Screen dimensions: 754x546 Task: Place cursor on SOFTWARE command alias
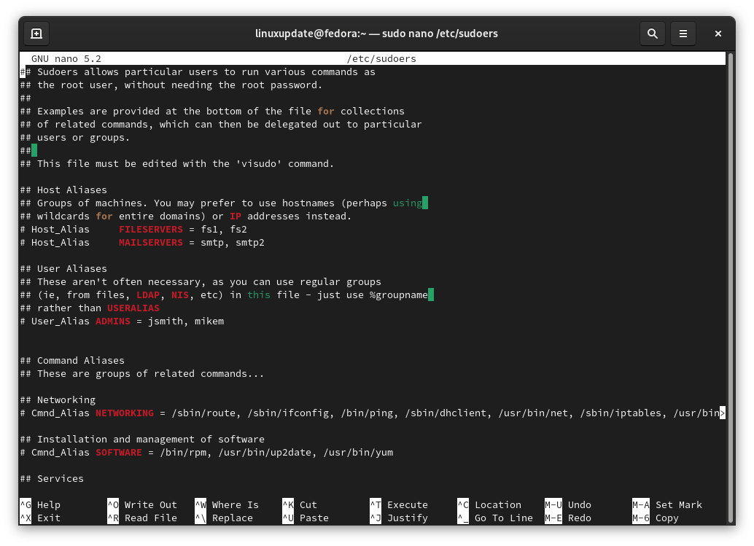click(x=119, y=452)
